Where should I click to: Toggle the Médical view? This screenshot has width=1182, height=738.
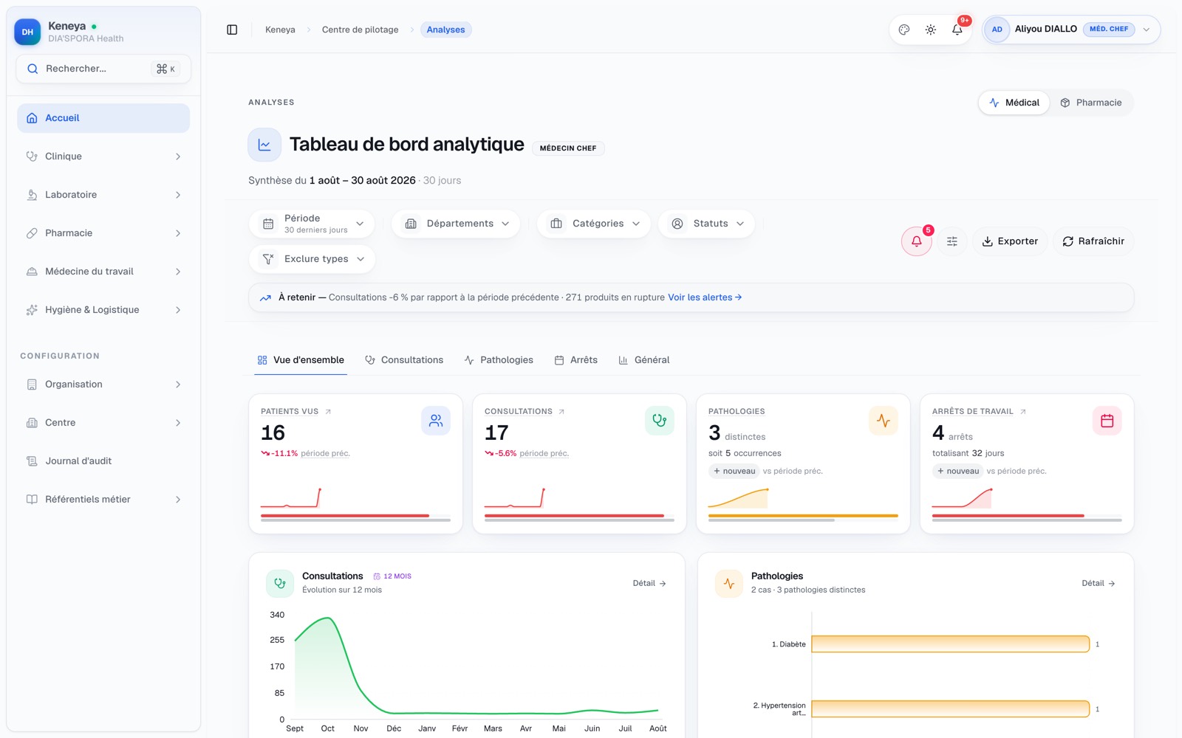(x=1014, y=103)
